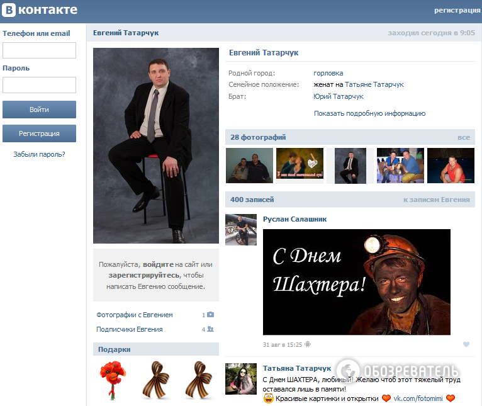Click 'регистрация' in the top header
This screenshot has height=406, width=482.
[x=457, y=10]
